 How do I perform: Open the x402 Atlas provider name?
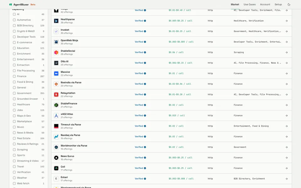[x=67, y=114]
